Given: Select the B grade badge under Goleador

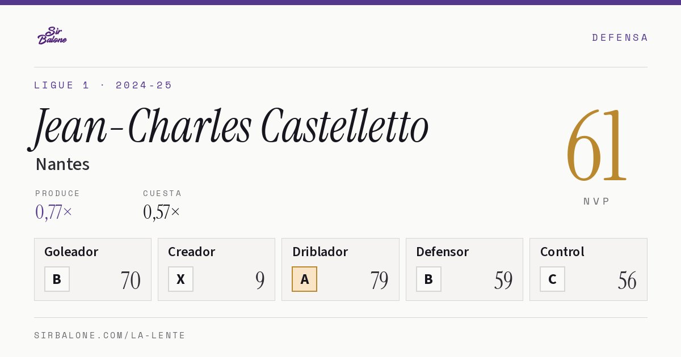Looking at the screenshot, I should pyautogui.click(x=57, y=279).
